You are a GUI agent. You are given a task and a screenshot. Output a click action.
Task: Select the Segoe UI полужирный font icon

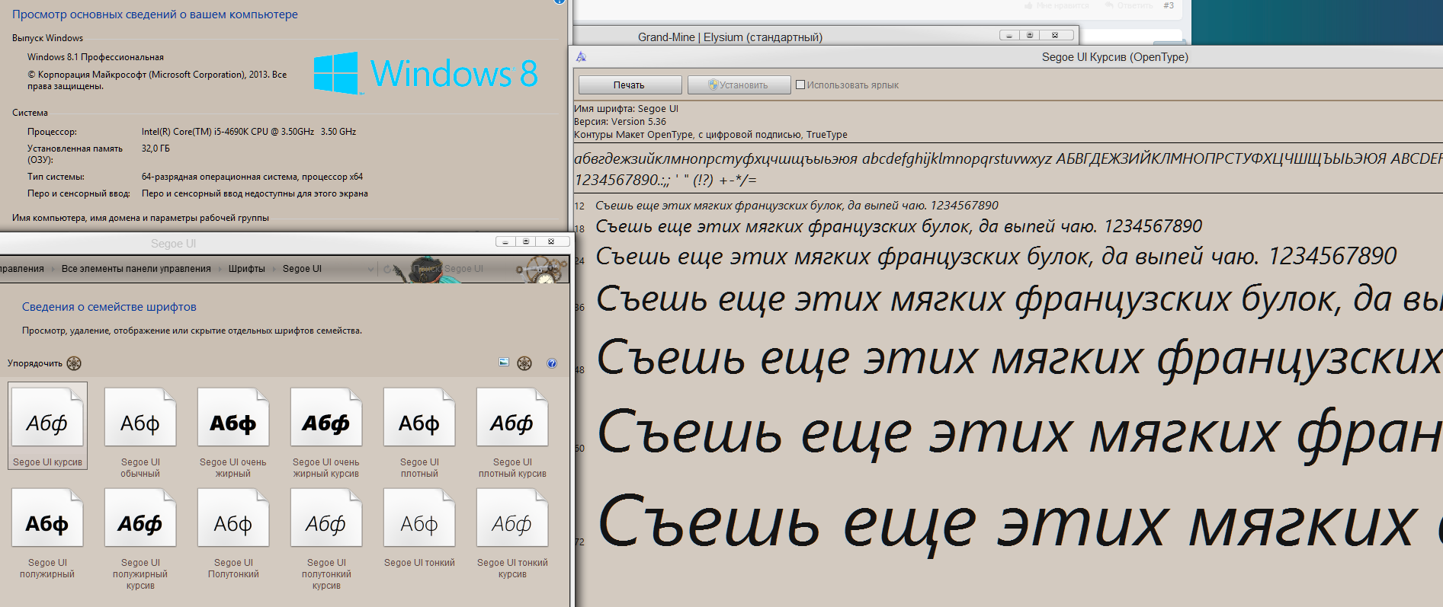click(47, 519)
